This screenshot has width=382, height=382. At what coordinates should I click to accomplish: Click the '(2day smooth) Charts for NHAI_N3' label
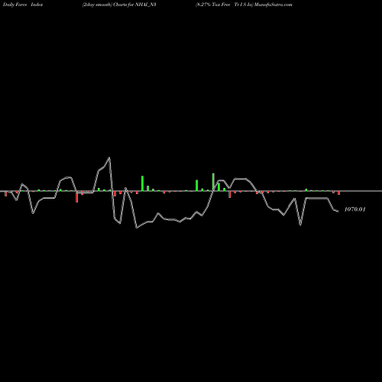click(119, 5)
